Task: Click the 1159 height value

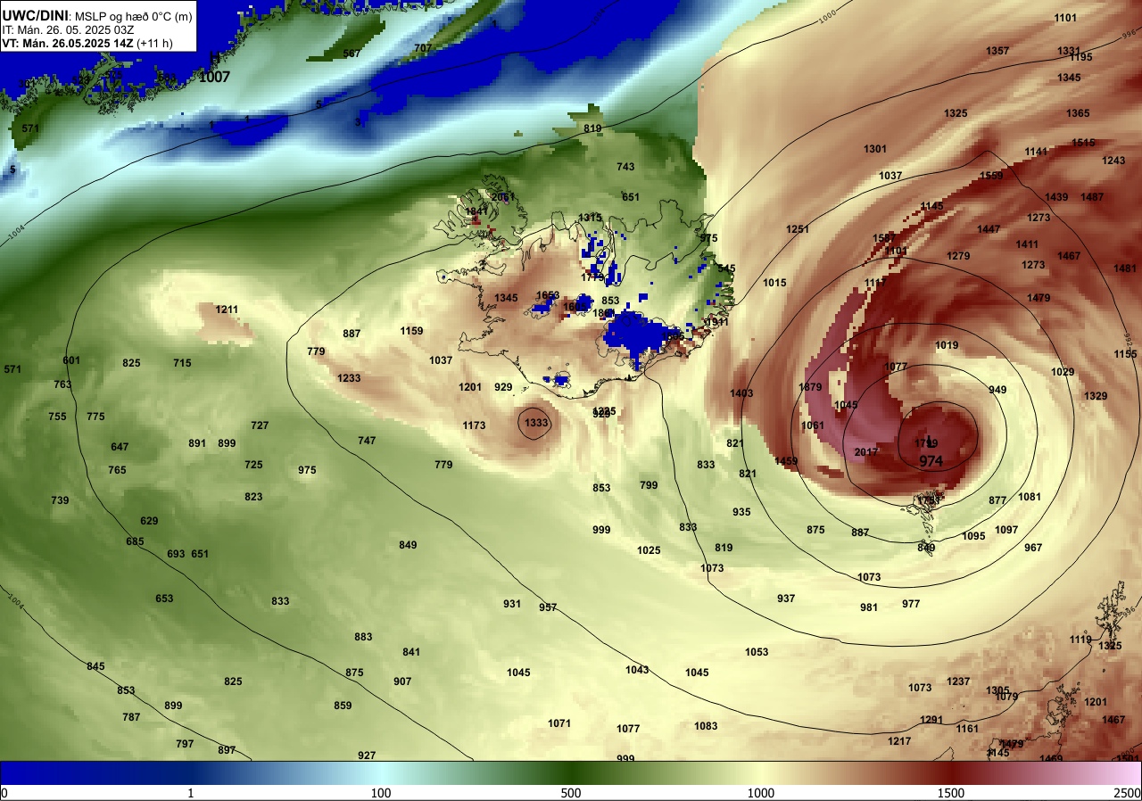Action: point(411,331)
